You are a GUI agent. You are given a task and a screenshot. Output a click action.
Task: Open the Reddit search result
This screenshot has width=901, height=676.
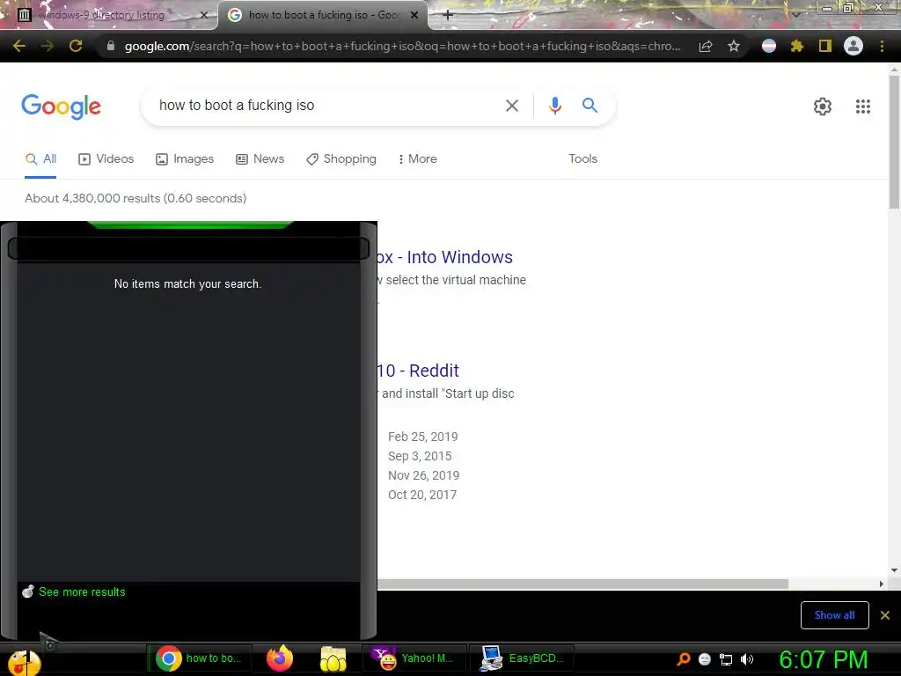coord(418,371)
